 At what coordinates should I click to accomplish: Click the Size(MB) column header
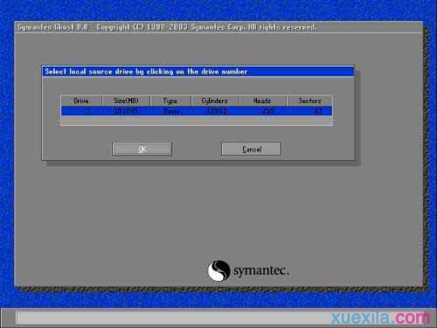click(126, 101)
